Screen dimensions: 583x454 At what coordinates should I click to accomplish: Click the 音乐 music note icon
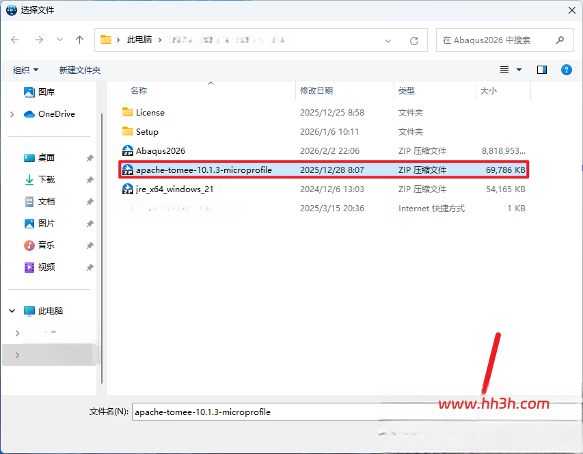point(29,245)
